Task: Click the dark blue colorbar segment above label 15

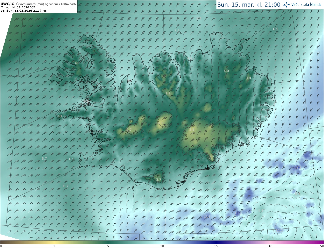Action: tap(216, 242)
